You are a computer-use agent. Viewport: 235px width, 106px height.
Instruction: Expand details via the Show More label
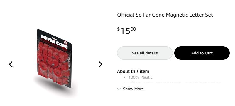[x=133, y=89]
